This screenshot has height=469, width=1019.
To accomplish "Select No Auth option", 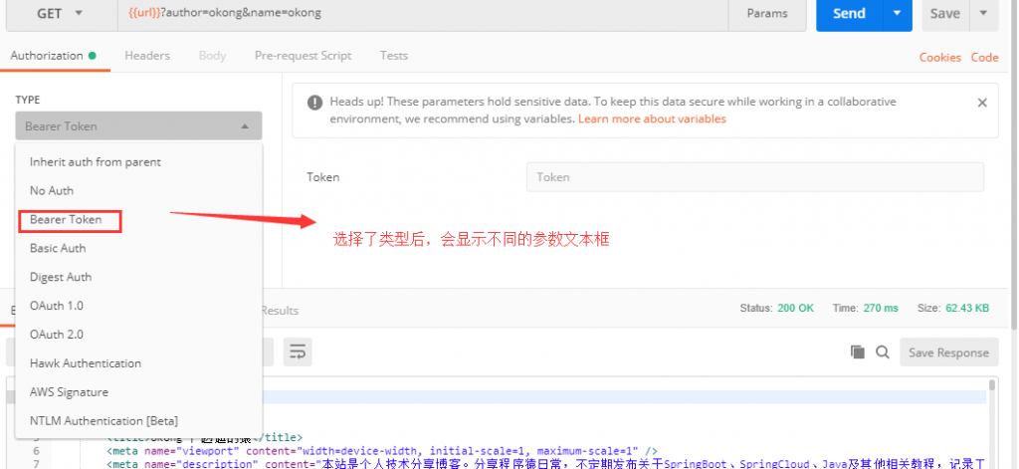I will pos(52,190).
